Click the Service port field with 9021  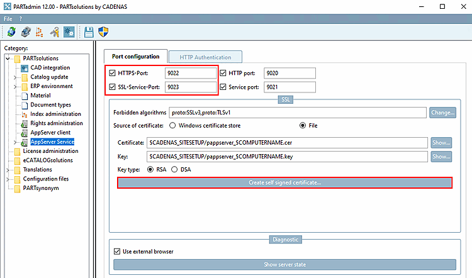pos(289,87)
